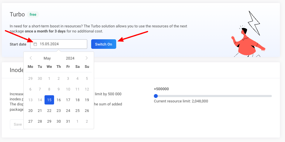Open the May month selector

(47, 58)
